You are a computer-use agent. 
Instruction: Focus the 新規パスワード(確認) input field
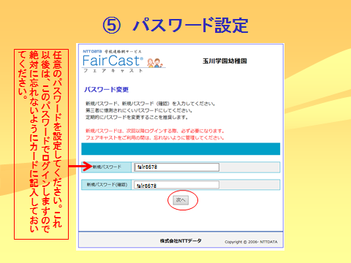(176, 185)
